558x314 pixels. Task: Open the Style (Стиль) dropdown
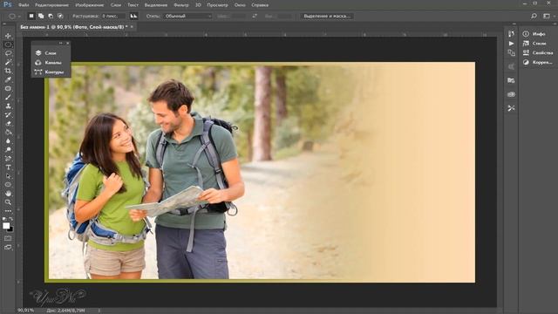pos(187,16)
